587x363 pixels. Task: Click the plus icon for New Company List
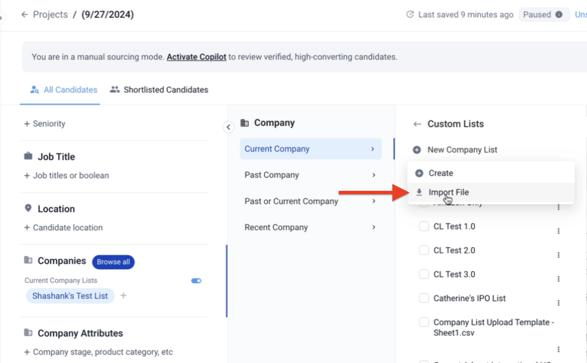pos(417,150)
